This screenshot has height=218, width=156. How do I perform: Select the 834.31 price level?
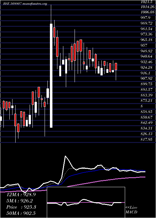[x=146, y=128]
